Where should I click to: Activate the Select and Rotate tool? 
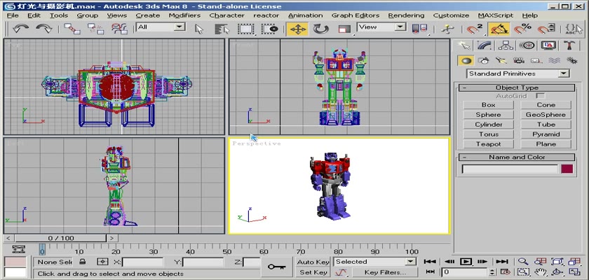click(321, 29)
